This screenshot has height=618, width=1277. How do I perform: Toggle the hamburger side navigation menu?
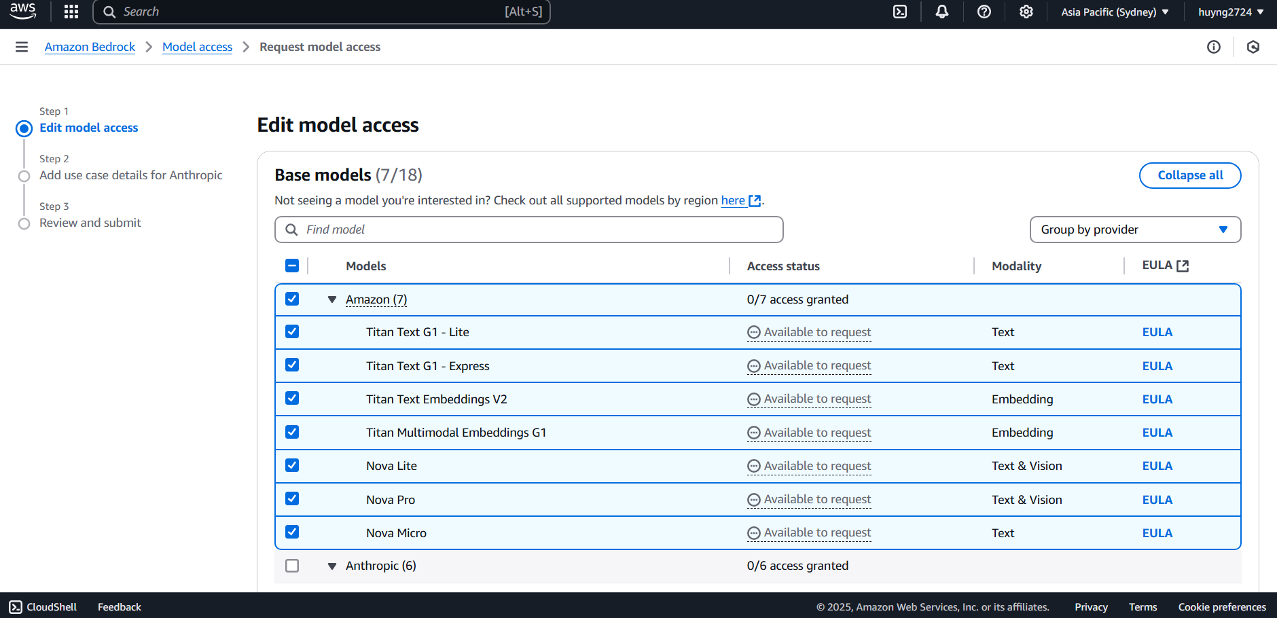[22, 47]
